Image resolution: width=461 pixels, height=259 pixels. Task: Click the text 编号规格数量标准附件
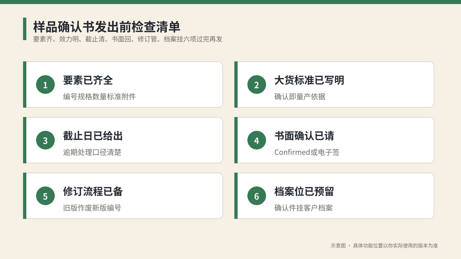click(x=99, y=97)
